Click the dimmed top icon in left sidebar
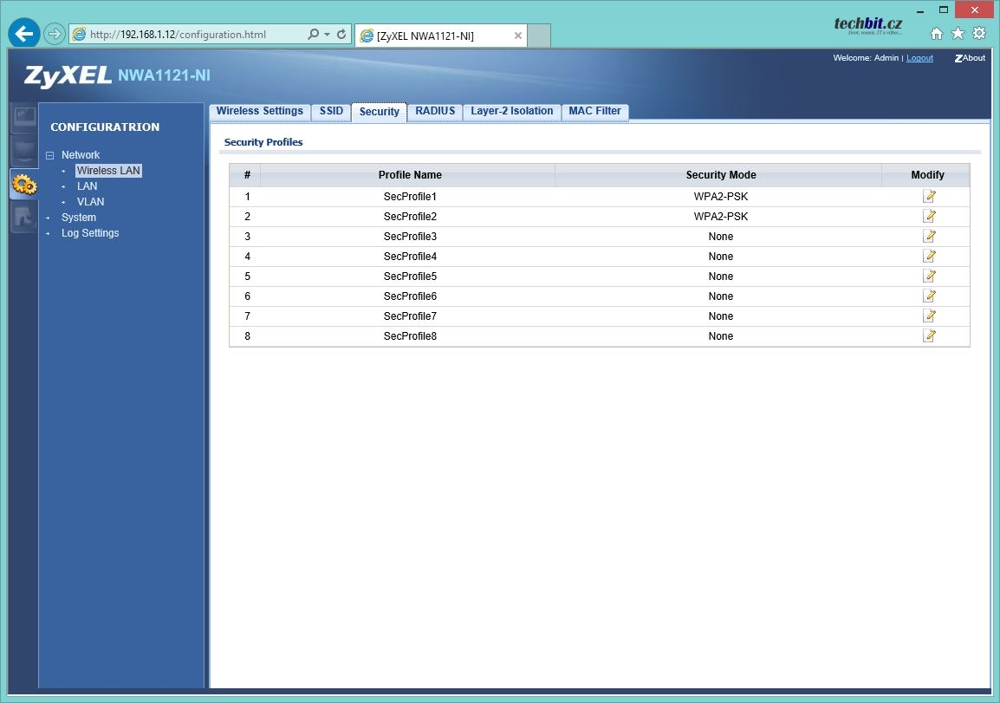 [23, 117]
